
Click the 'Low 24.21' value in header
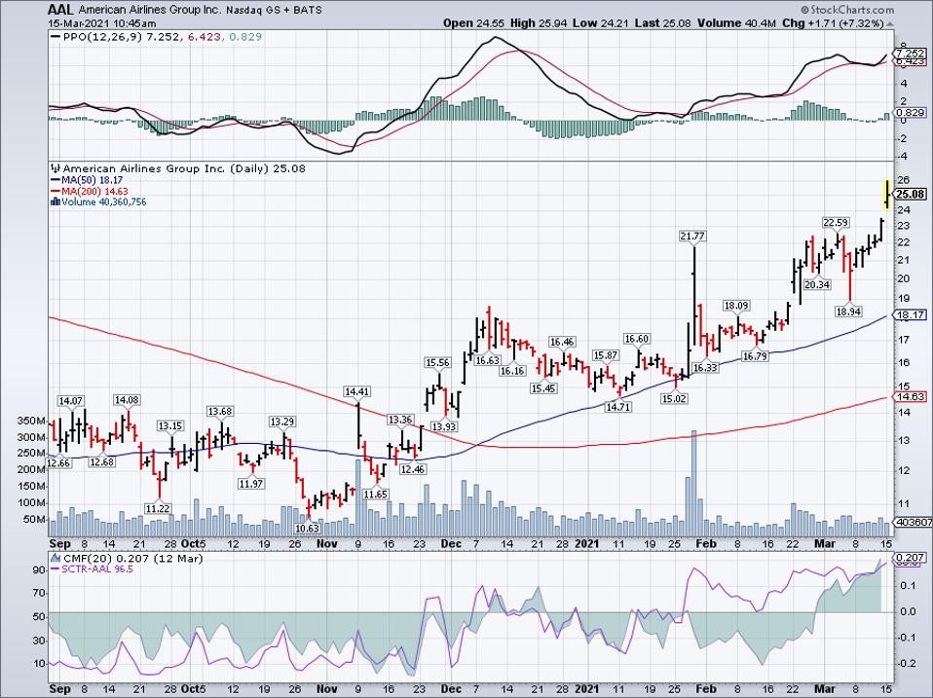(600, 23)
